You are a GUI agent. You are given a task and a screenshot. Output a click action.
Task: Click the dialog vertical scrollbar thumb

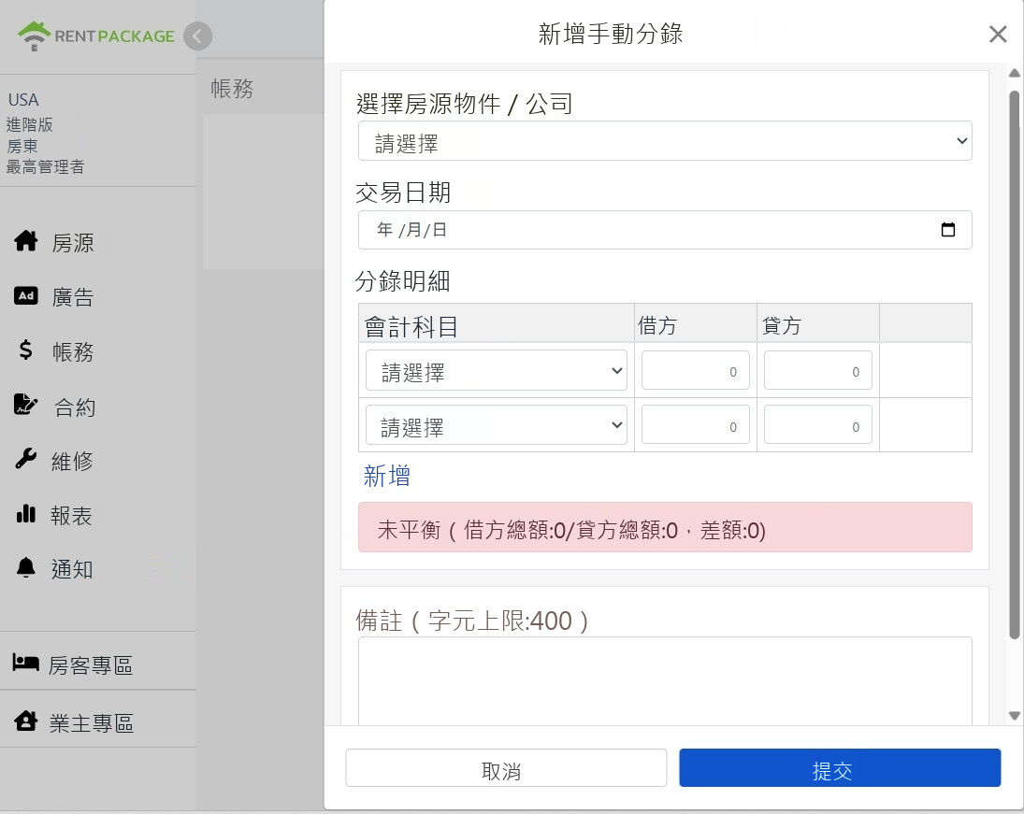tap(1015, 364)
